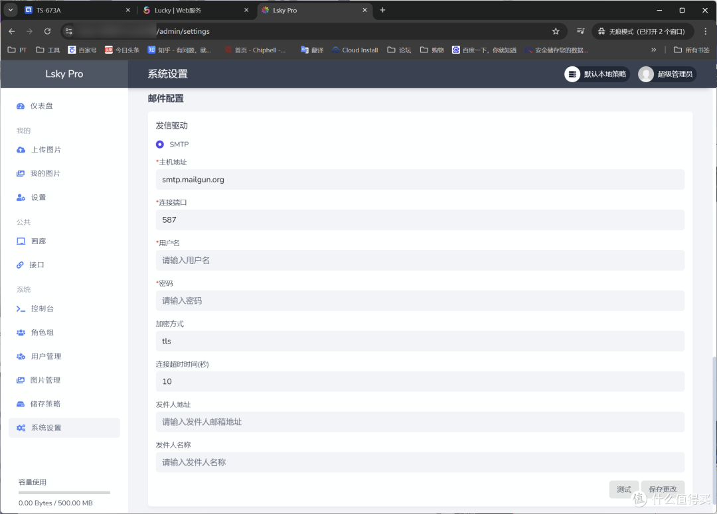This screenshot has width=717, height=514.
Task: Open the 今日头条 bookmark
Action: pos(122,50)
